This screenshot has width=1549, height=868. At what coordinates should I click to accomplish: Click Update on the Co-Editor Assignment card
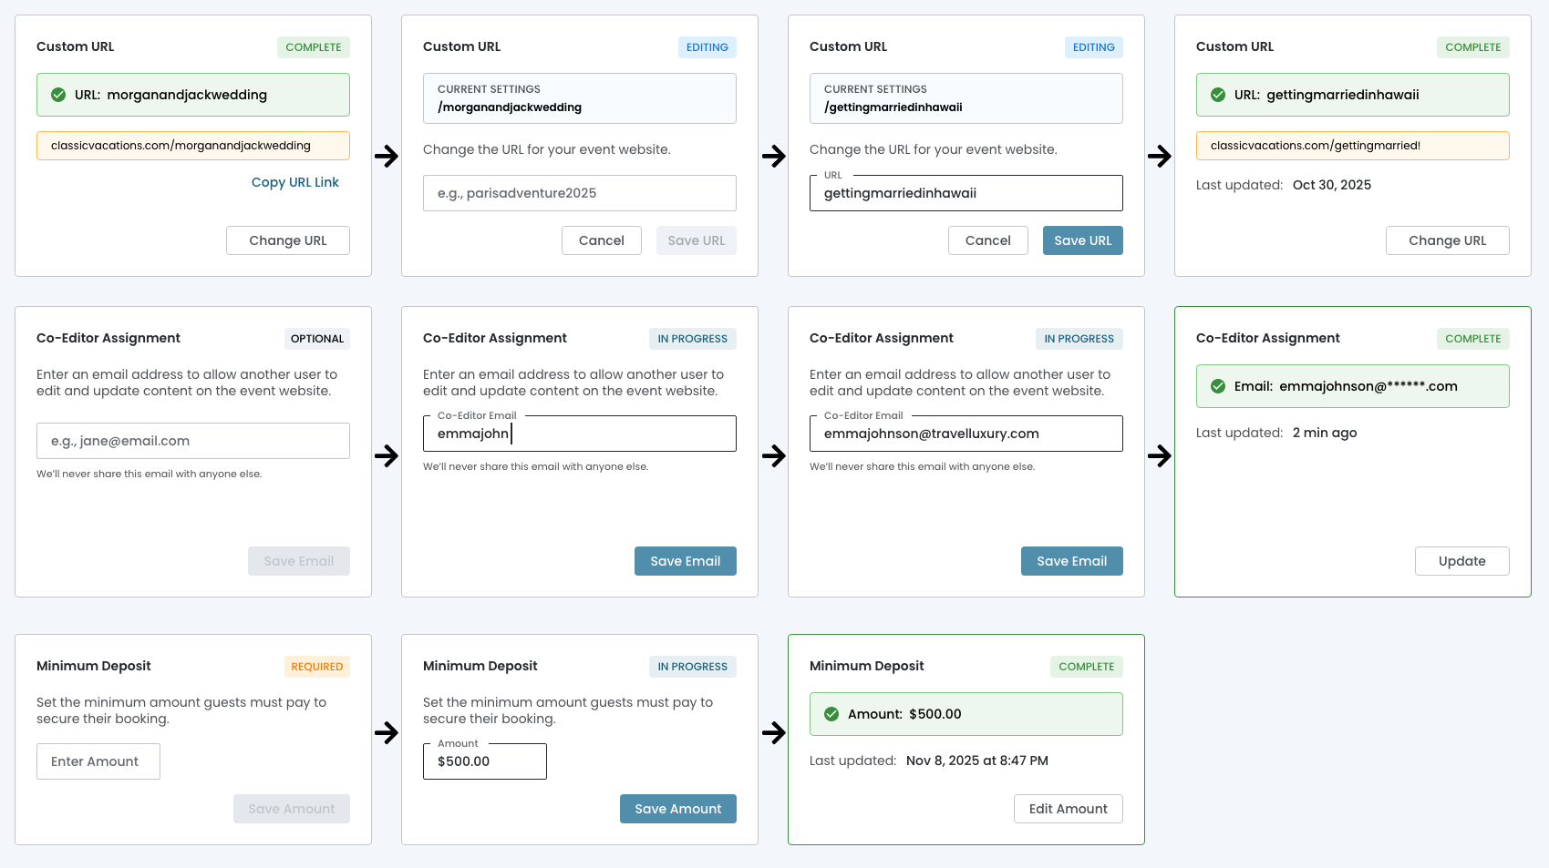pos(1461,561)
